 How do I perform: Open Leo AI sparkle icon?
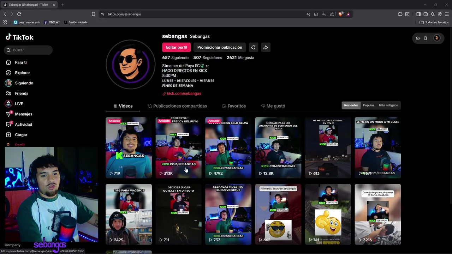pos(433,14)
